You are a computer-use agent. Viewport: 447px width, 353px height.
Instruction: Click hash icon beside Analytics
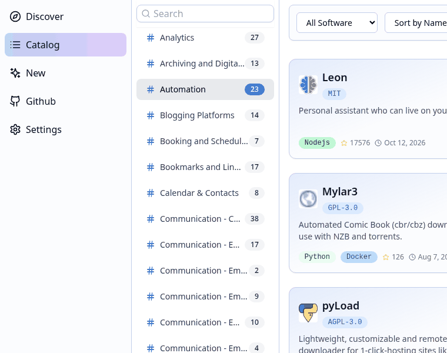pos(150,38)
